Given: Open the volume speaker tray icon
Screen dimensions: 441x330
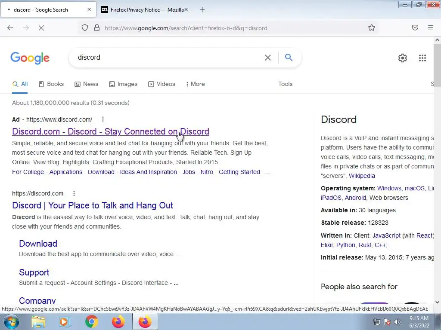Looking at the screenshot, I should point(398,322).
